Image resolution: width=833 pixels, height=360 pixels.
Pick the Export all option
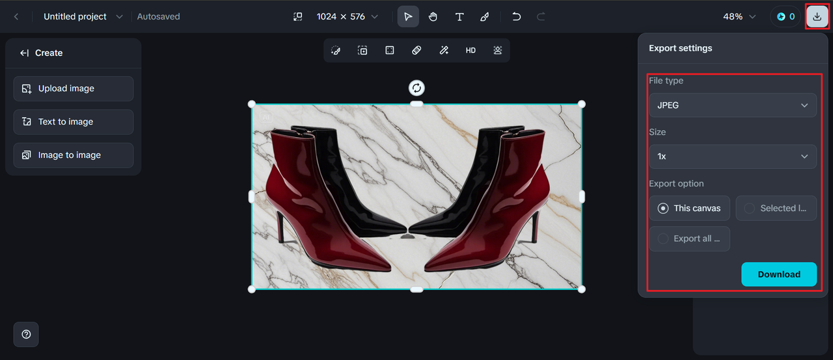[689, 238]
